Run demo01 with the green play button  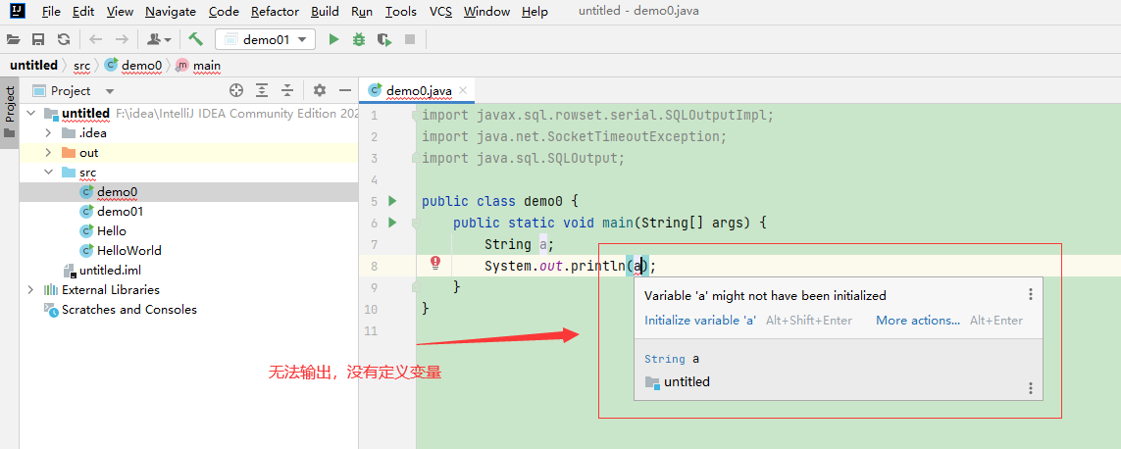[x=333, y=40]
